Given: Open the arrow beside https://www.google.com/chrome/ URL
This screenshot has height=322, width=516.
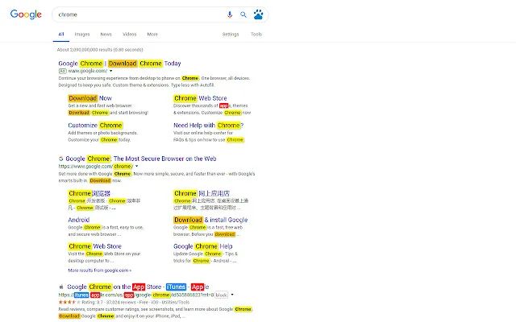Looking at the screenshot, I should coord(137,167).
